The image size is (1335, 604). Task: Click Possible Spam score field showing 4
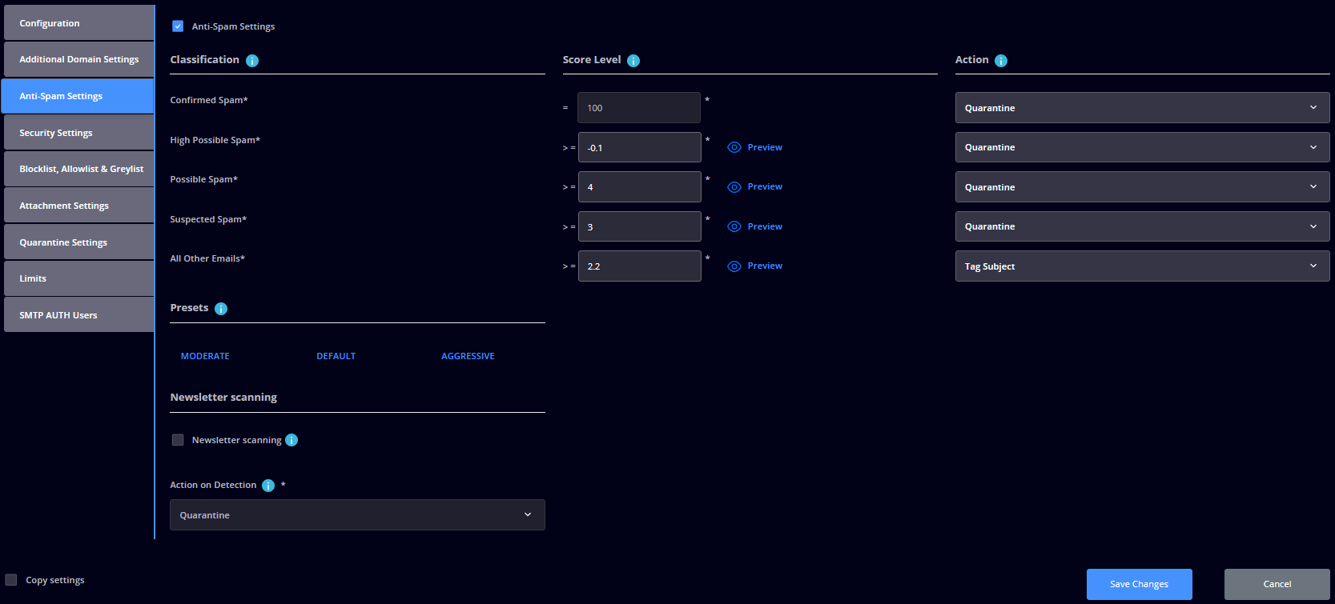coord(639,186)
